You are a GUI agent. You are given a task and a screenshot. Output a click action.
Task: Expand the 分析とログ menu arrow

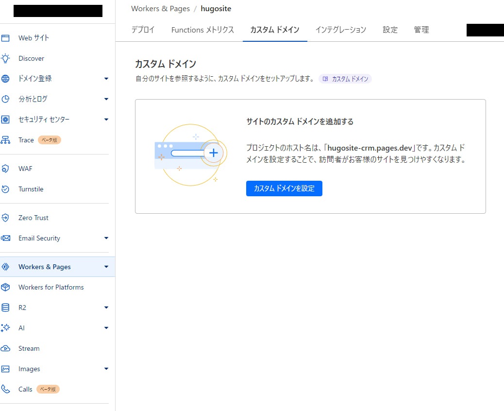point(106,99)
